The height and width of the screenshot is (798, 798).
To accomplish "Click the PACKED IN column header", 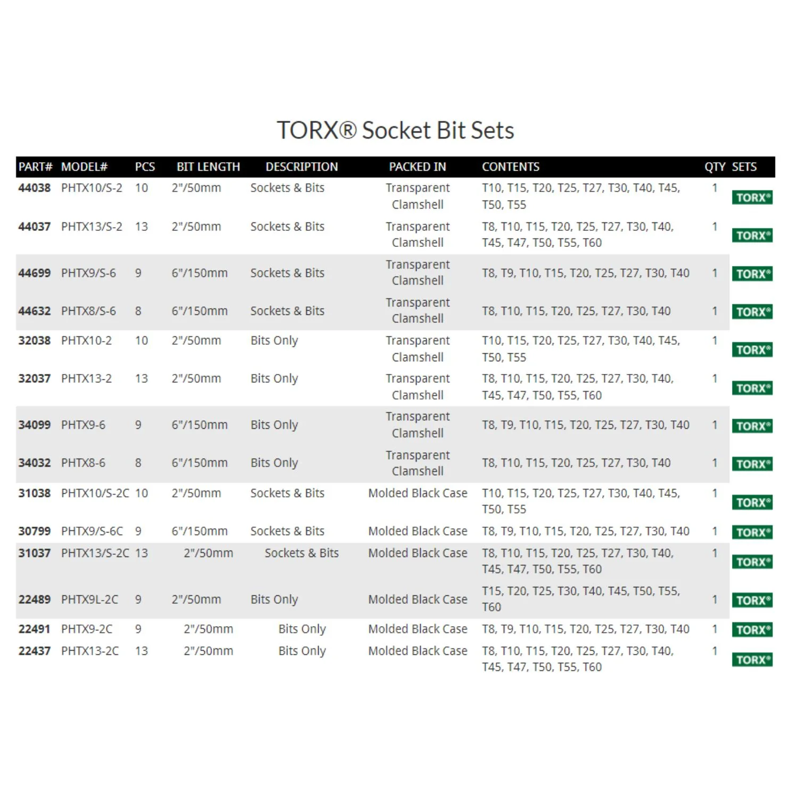I will [418, 167].
